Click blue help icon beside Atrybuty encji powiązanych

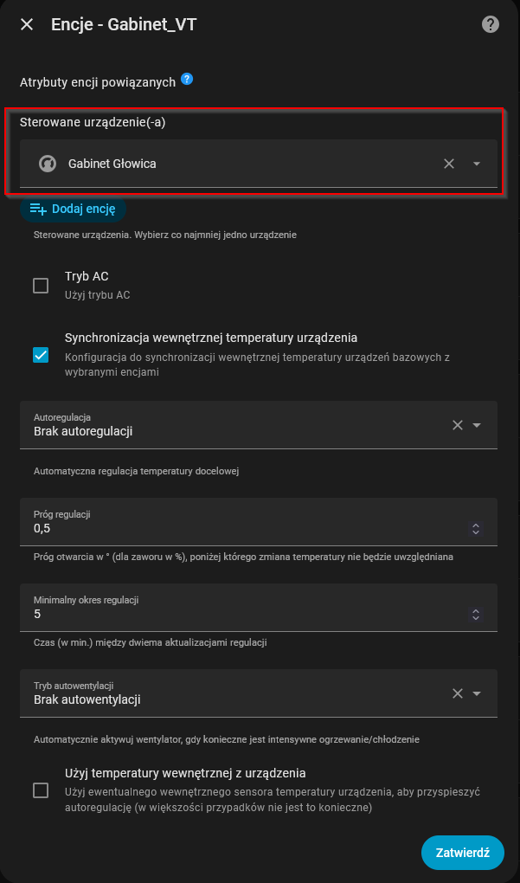[x=187, y=80]
